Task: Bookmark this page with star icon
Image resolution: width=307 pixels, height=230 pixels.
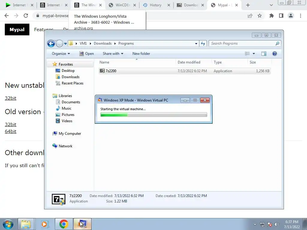Action: point(260,16)
